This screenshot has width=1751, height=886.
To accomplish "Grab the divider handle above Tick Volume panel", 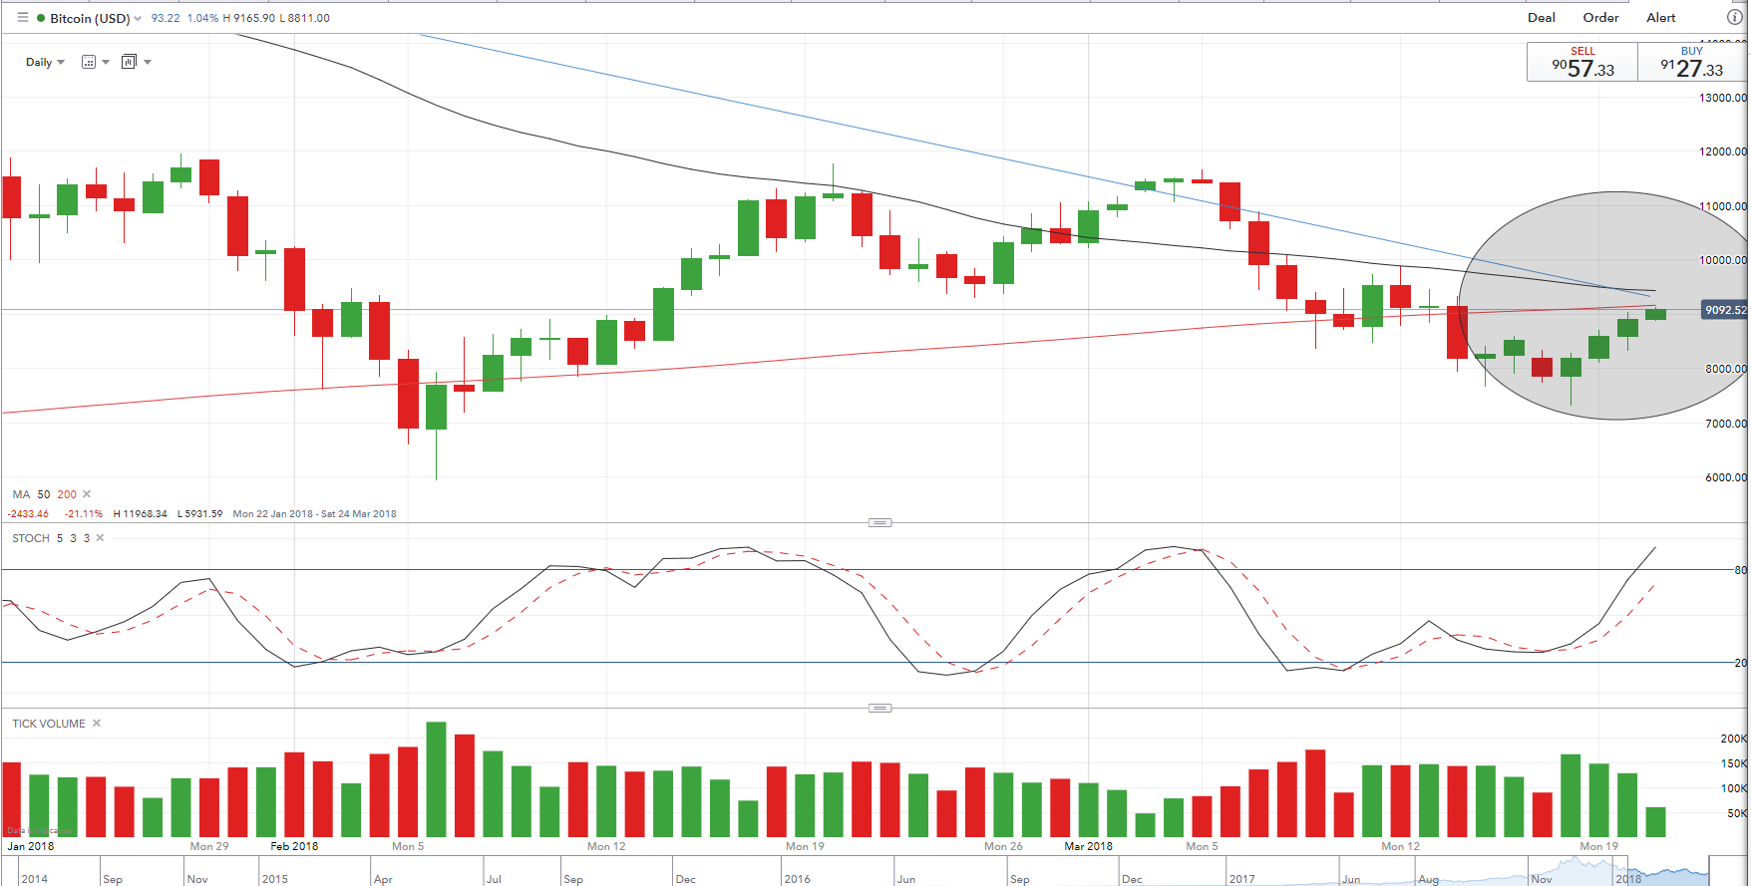I will [x=879, y=708].
